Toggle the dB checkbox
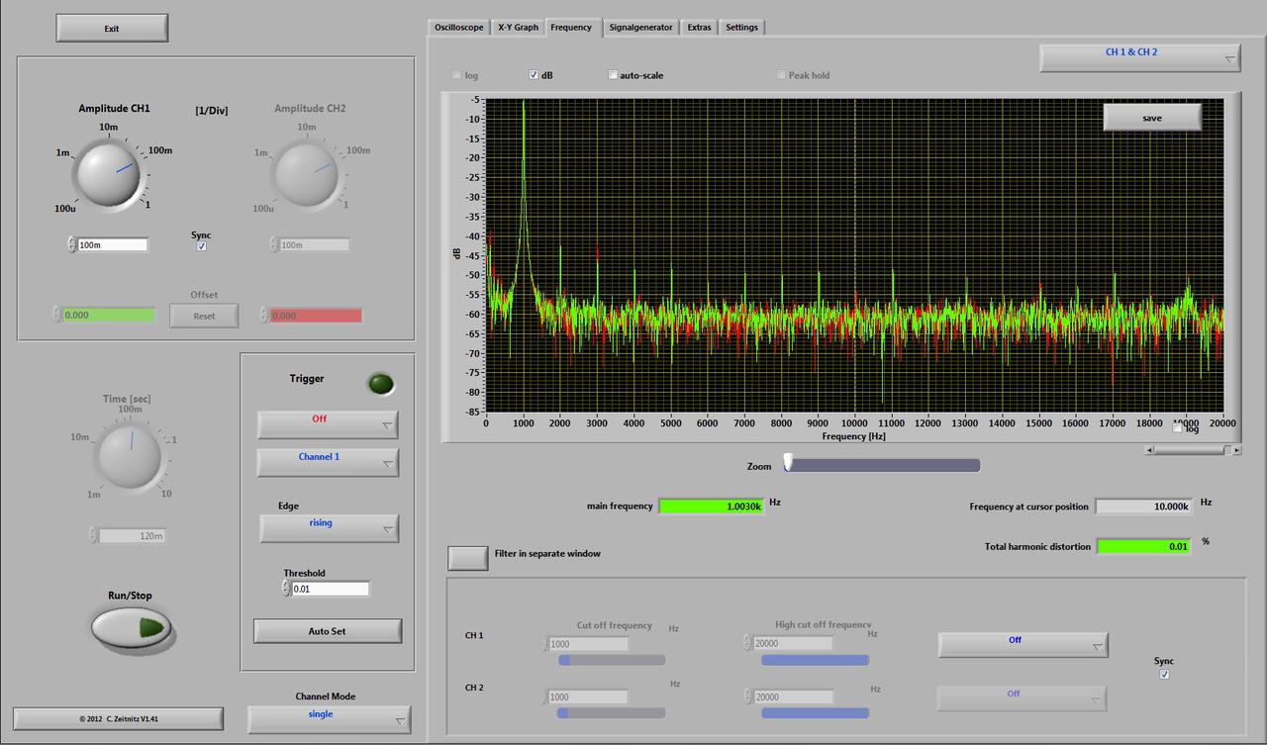Screen dimensions: 1267x745 point(534,75)
